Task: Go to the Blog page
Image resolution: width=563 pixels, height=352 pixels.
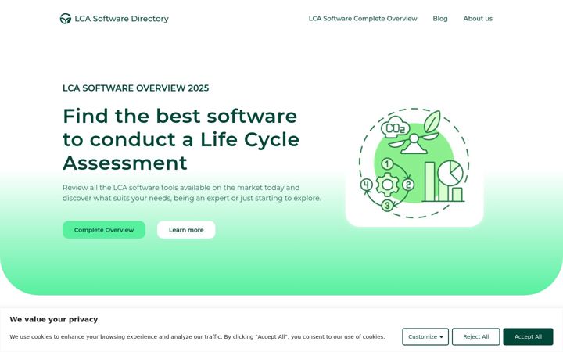Action: point(439,18)
